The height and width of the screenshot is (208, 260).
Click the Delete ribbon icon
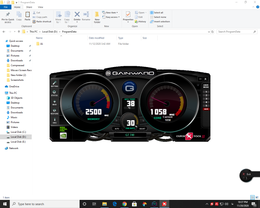coord(77,17)
